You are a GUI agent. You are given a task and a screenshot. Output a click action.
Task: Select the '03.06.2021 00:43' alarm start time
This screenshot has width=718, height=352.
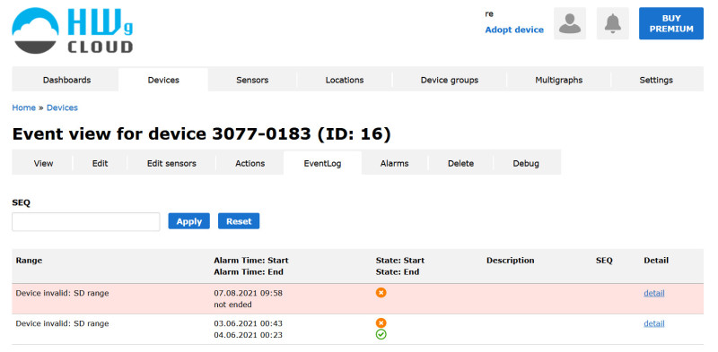coord(249,323)
